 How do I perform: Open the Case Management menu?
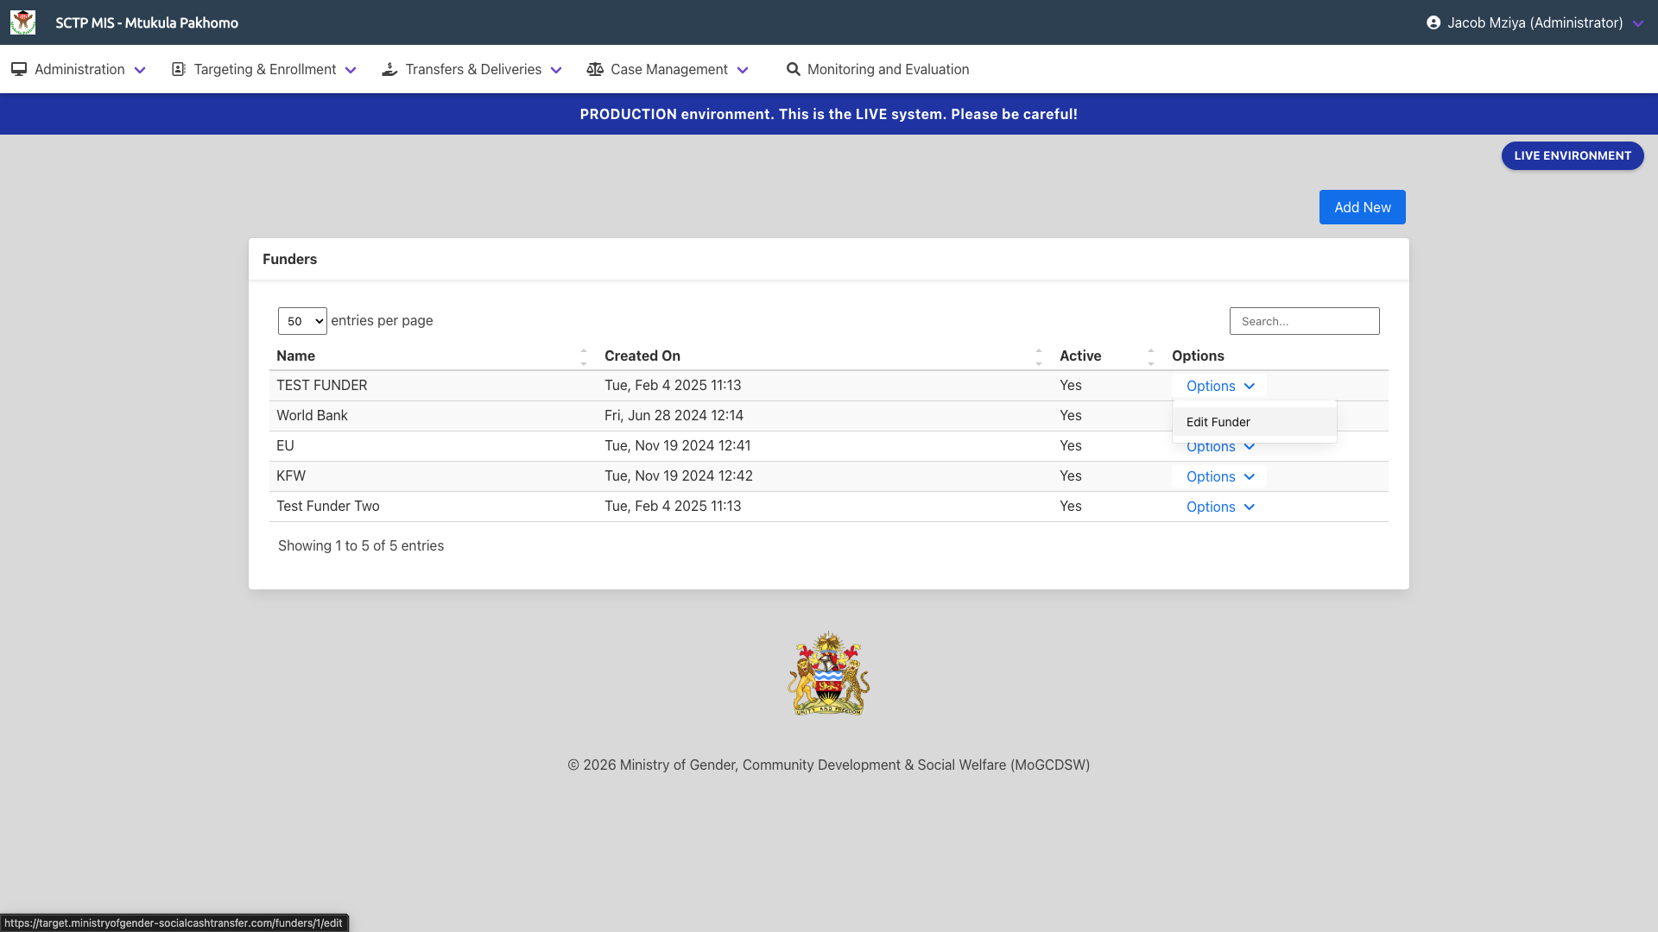(668, 69)
